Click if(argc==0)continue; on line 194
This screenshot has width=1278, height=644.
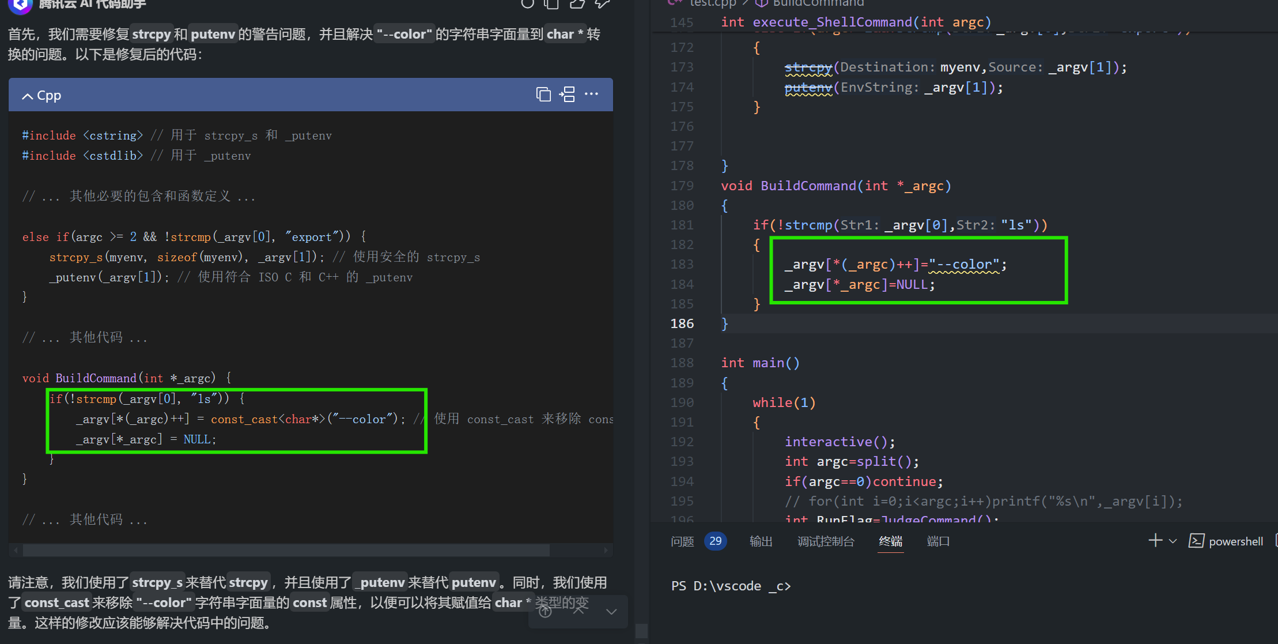[x=864, y=481]
